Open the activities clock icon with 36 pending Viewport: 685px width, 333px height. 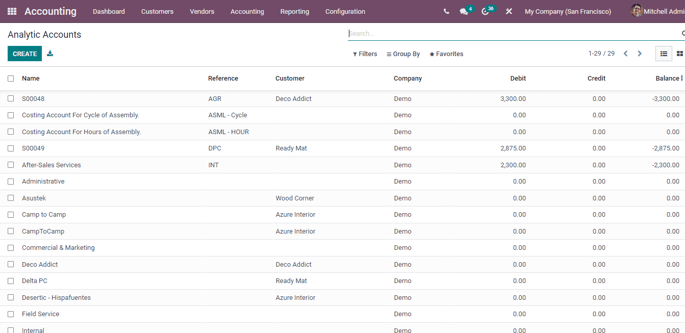click(x=486, y=11)
